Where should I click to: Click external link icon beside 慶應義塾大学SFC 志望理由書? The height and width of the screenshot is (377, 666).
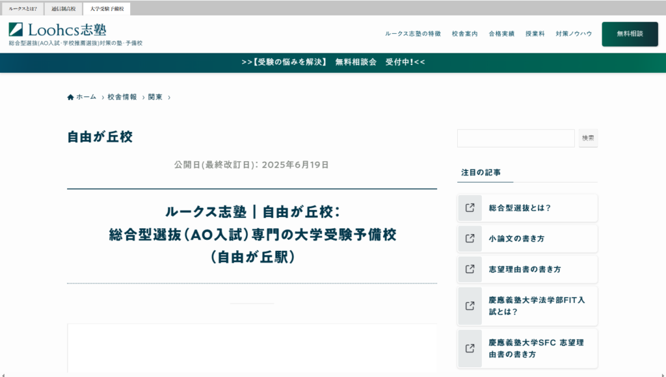pos(470,348)
